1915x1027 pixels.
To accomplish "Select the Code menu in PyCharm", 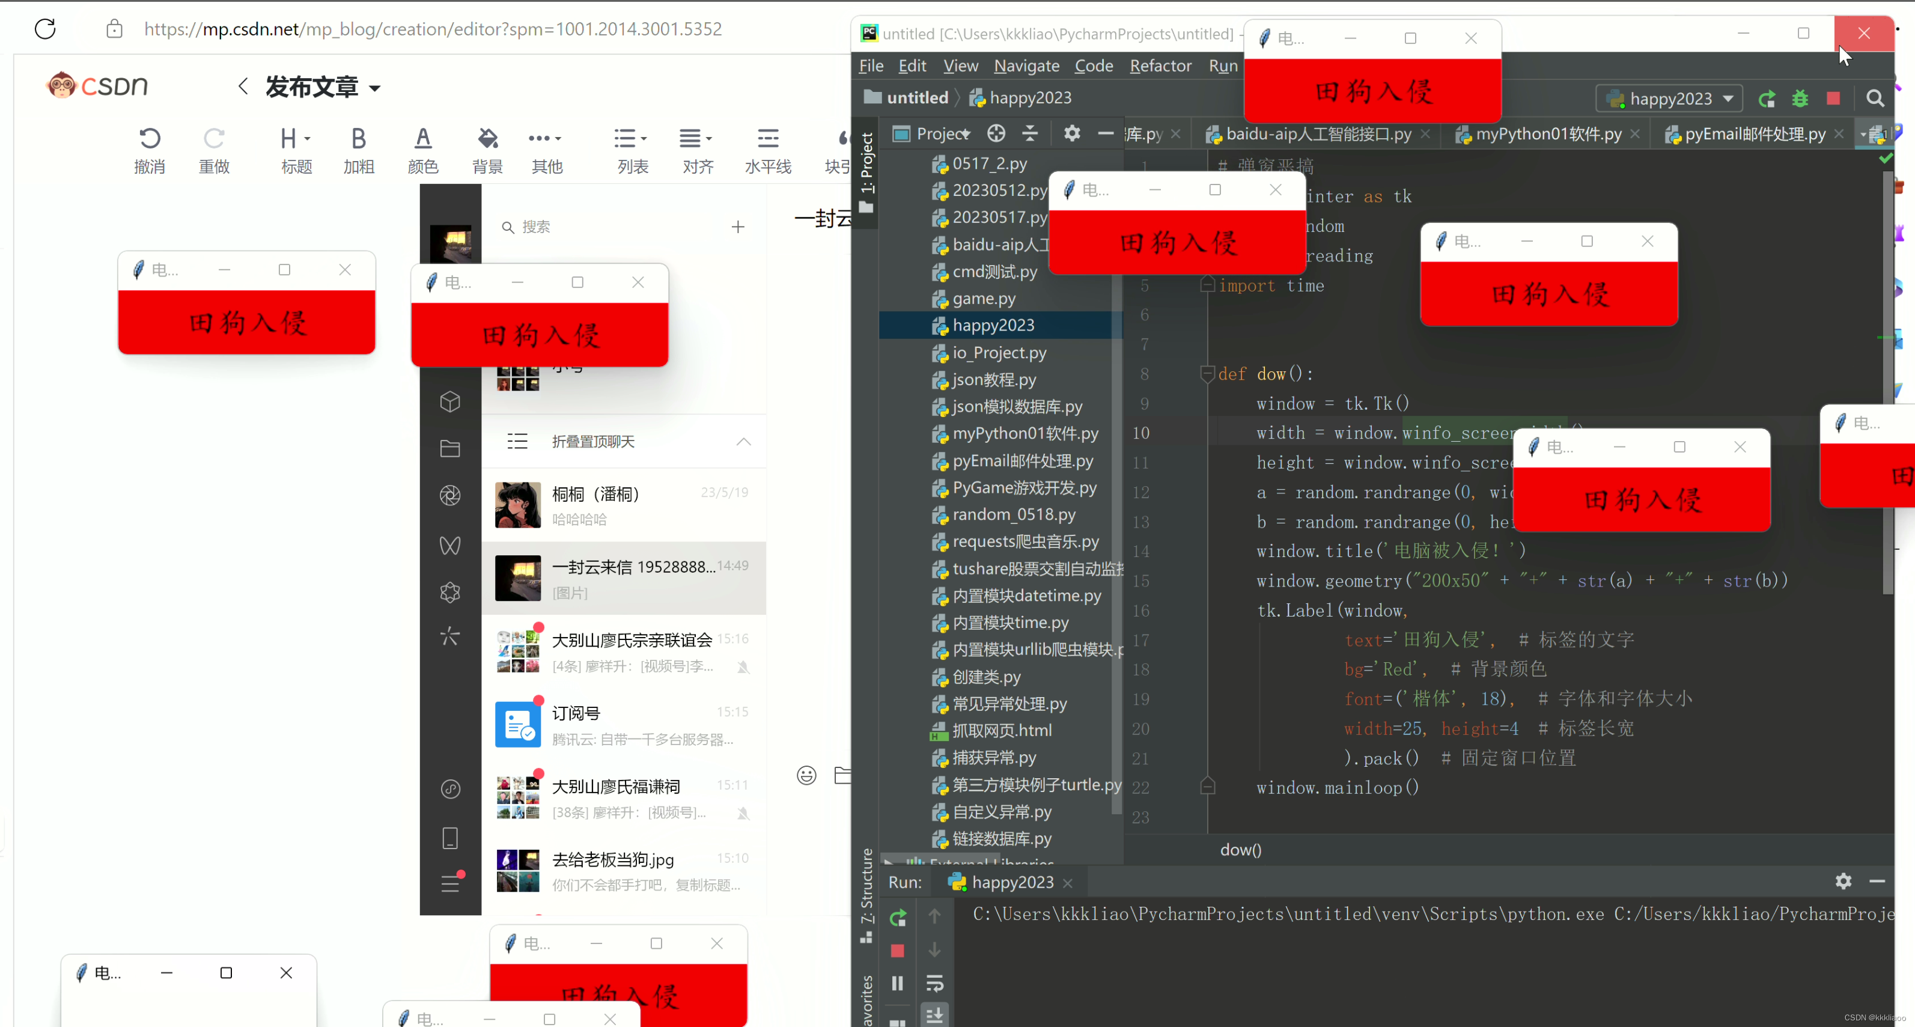I will pyautogui.click(x=1094, y=64).
